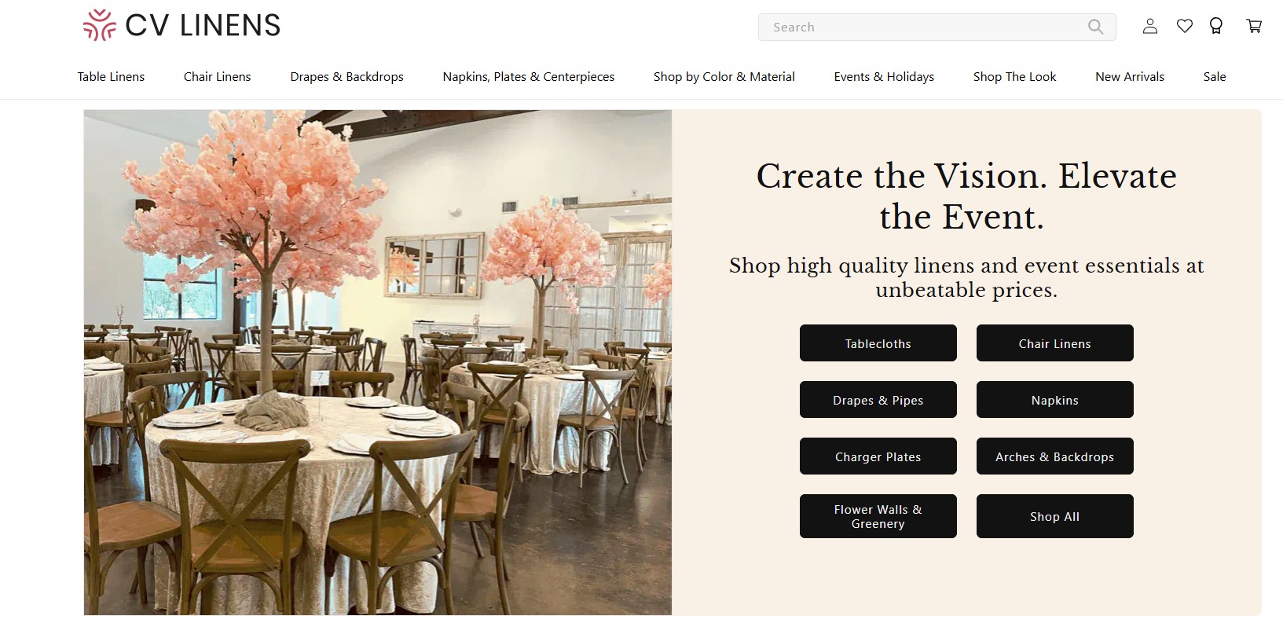Click the cherry blossom venue hero image
1283x623 pixels.
point(378,362)
